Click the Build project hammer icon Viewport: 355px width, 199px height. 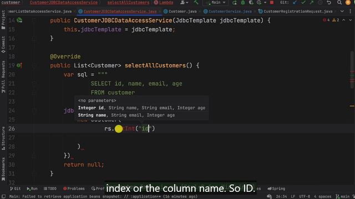tap(196, 2)
